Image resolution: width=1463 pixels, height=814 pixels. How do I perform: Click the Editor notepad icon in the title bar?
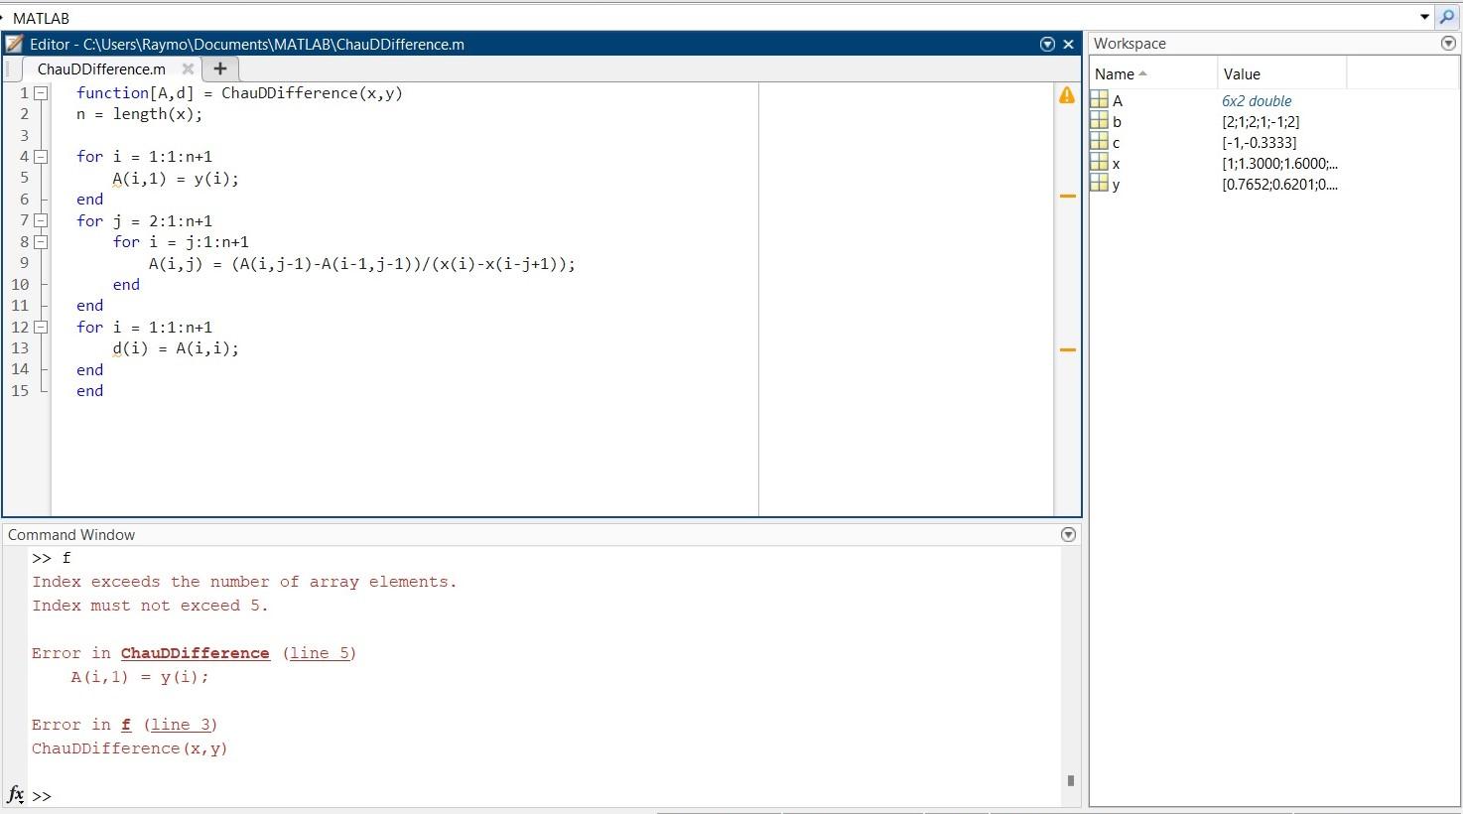(x=14, y=44)
